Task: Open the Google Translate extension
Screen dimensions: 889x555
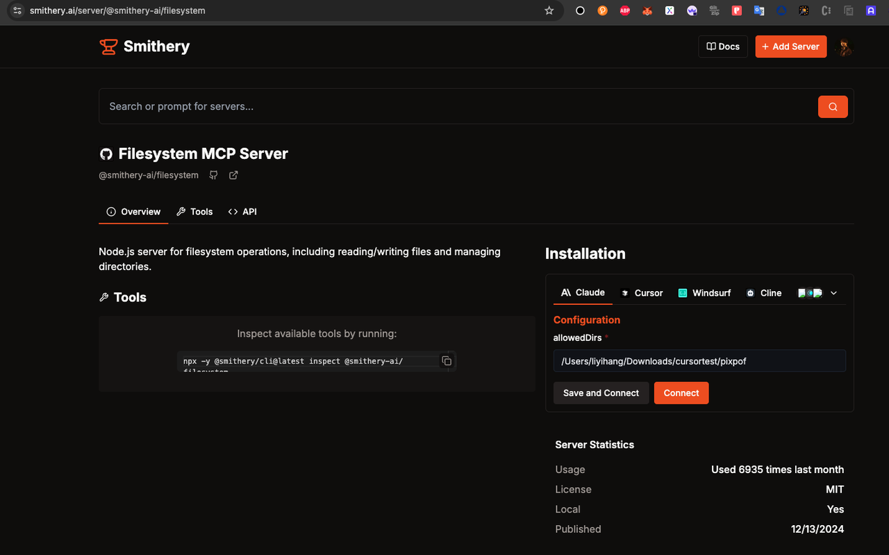Action: [x=759, y=10]
